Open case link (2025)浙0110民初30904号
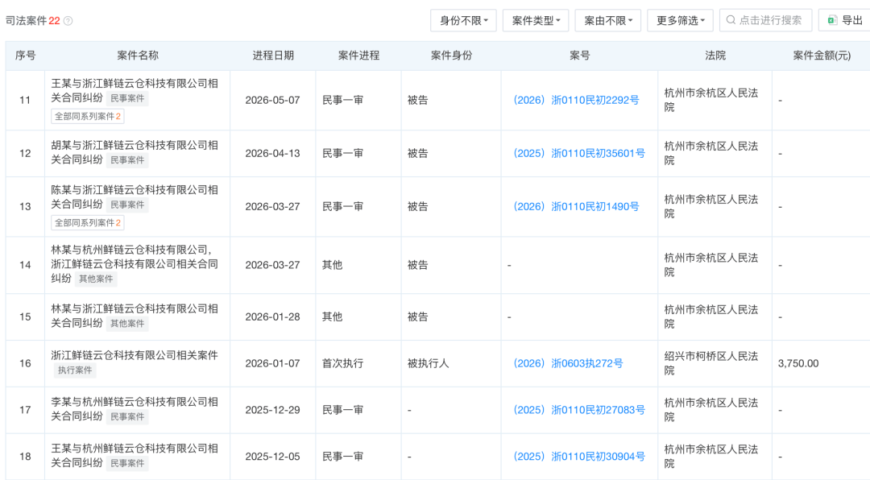This screenshot has height=480, width=870. (578, 457)
